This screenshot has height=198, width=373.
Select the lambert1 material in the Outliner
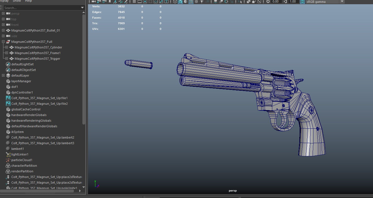[x=17, y=148]
